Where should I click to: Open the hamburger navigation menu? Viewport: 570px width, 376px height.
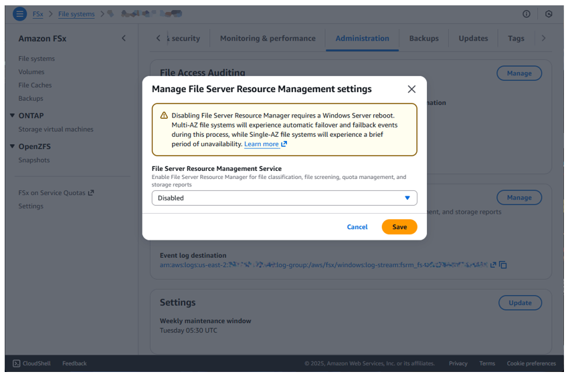click(x=19, y=14)
